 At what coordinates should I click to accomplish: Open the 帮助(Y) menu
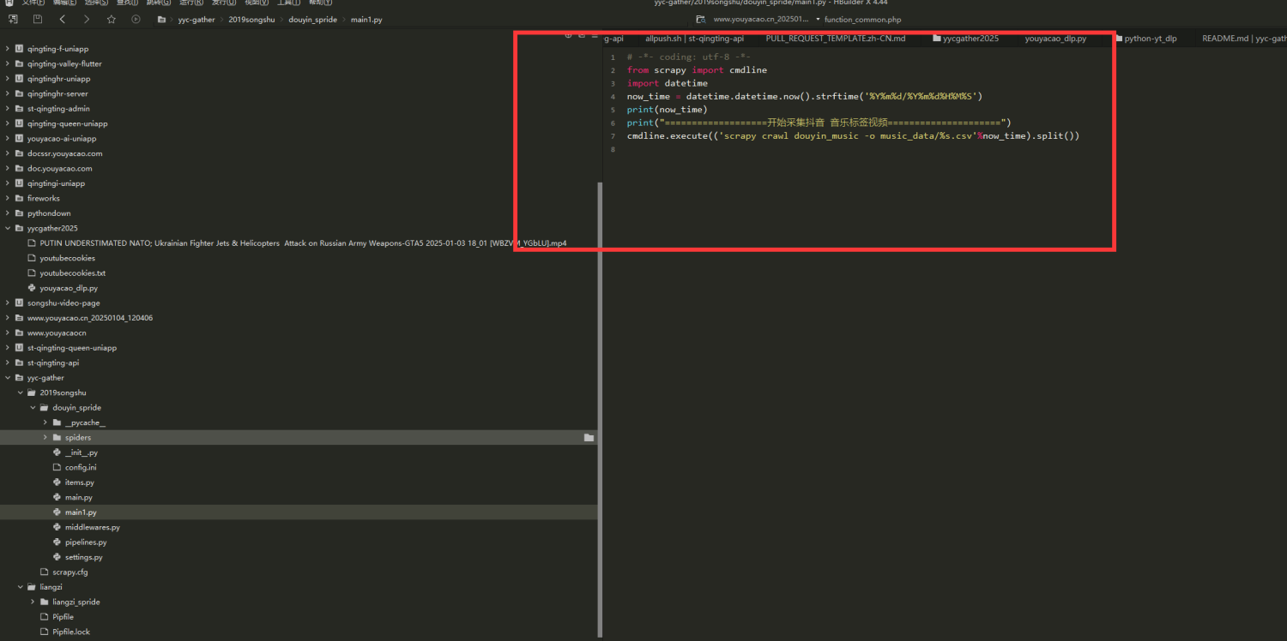[320, 3]
